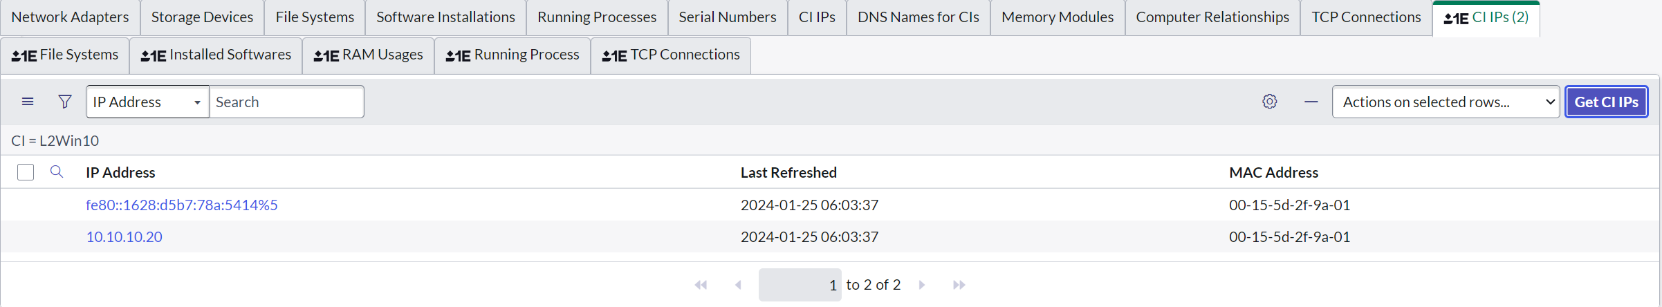Open the fe80::1628:d5b7:78a:5414%5 record link
Viewport: 1662px width, 307px height.
tap(181, 205)
